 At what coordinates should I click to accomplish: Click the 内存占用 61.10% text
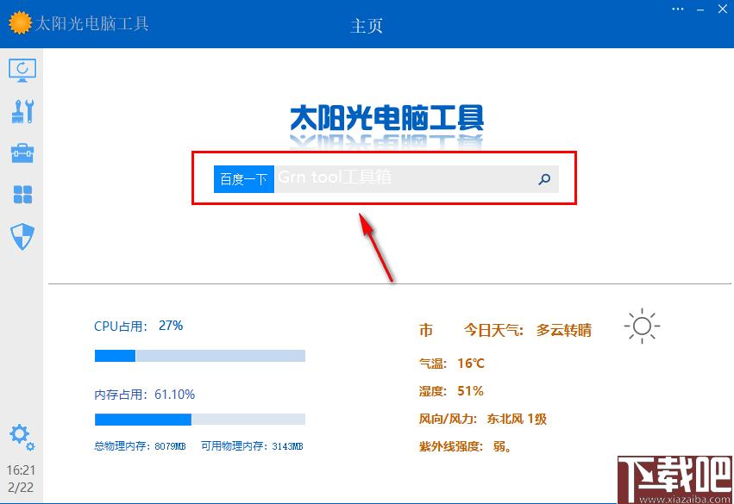point(145,395)
